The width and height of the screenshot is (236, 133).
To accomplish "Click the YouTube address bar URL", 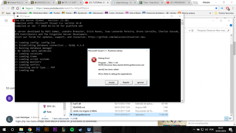I will pos(62,8).
